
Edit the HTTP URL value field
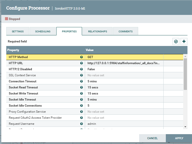[x=124, y=63]
